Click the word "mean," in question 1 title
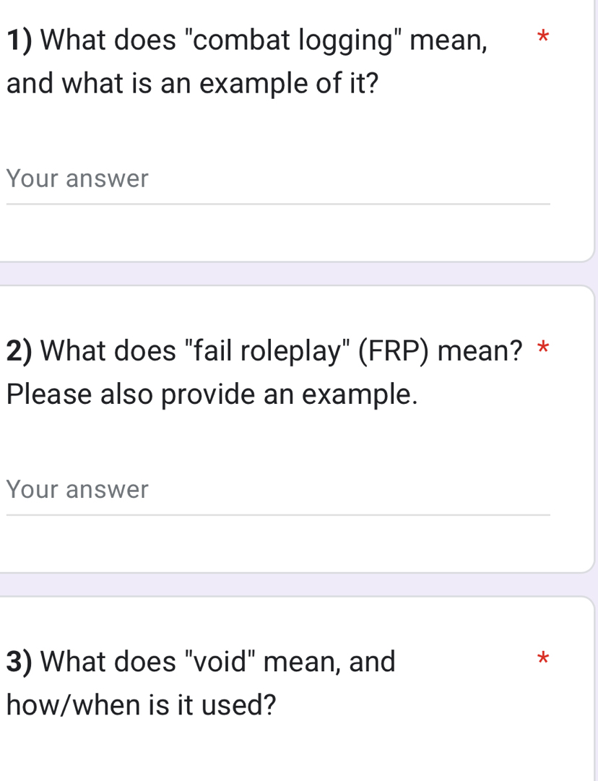Viewport: 598px width, 781px height. click(448, 39)
